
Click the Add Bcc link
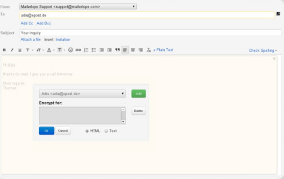click(44, 23)
